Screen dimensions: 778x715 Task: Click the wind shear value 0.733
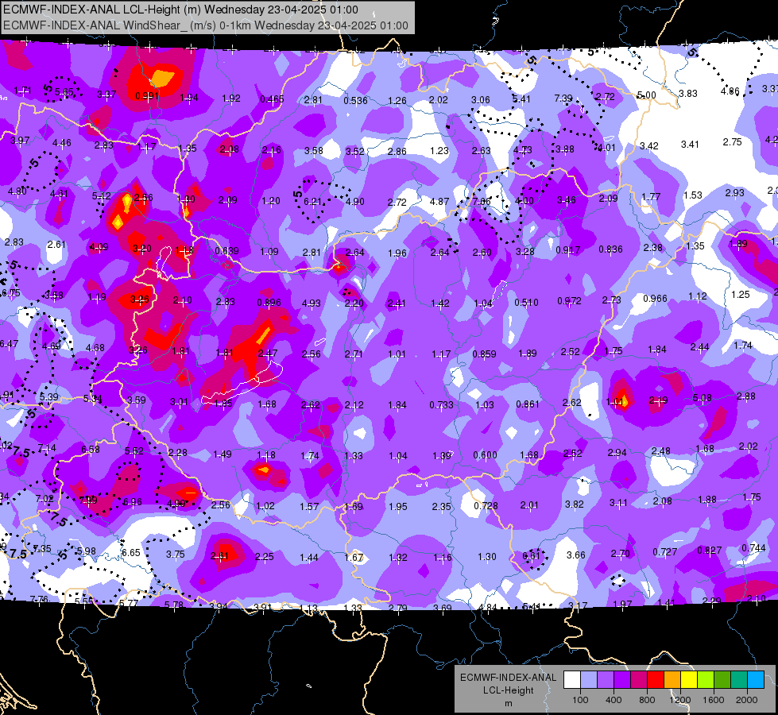pyautogui.click(x=441, y=405)
